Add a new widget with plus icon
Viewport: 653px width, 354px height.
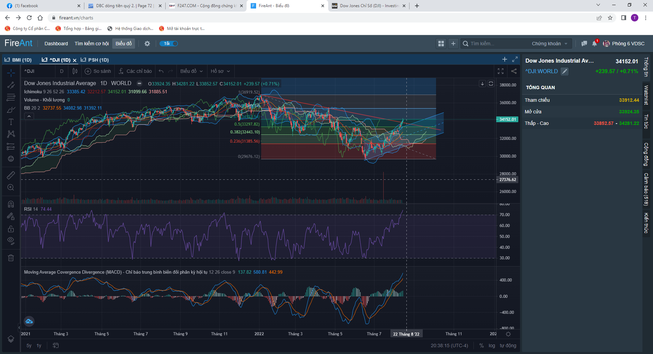tap(453, 44)
